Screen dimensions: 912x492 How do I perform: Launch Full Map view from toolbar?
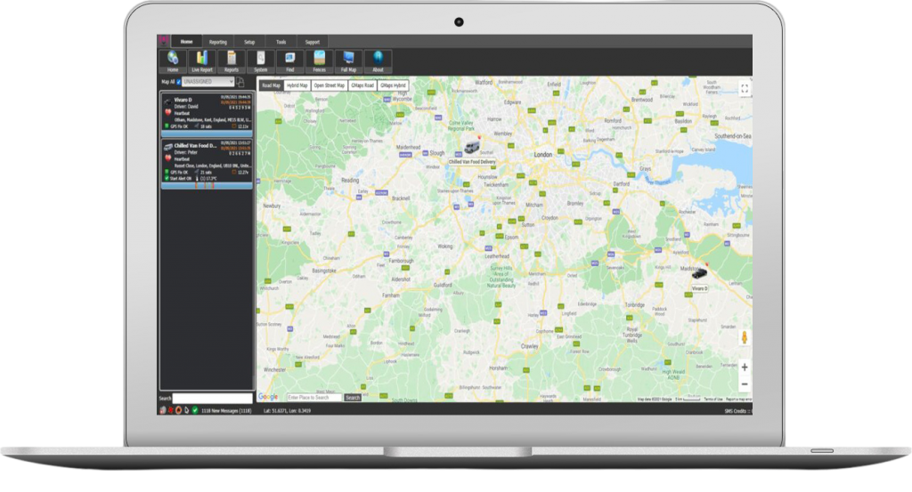pos(348,60)
